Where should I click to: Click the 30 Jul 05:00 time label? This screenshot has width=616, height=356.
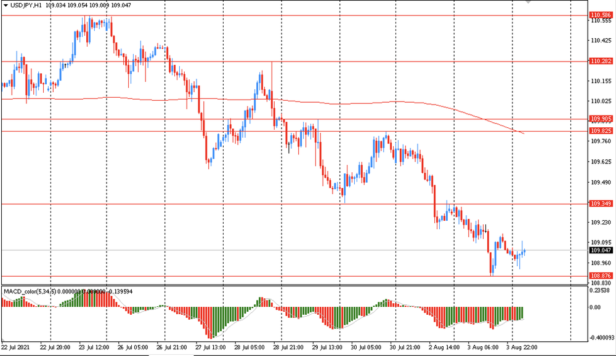click(x=366, y=347)
